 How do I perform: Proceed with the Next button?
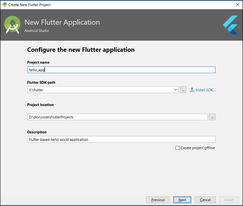point(182,200)
